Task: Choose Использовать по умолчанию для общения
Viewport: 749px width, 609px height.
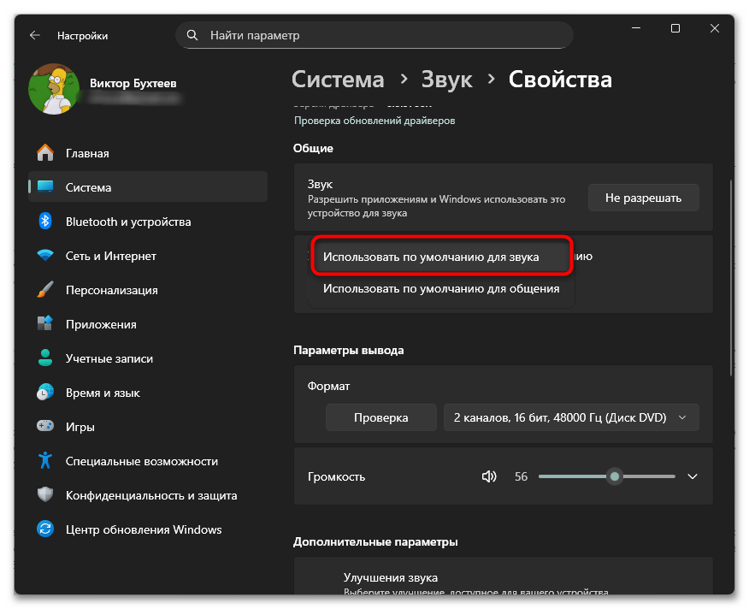Action: pos(441,289)
